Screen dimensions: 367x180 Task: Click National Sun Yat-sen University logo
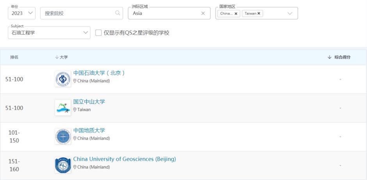63,108
